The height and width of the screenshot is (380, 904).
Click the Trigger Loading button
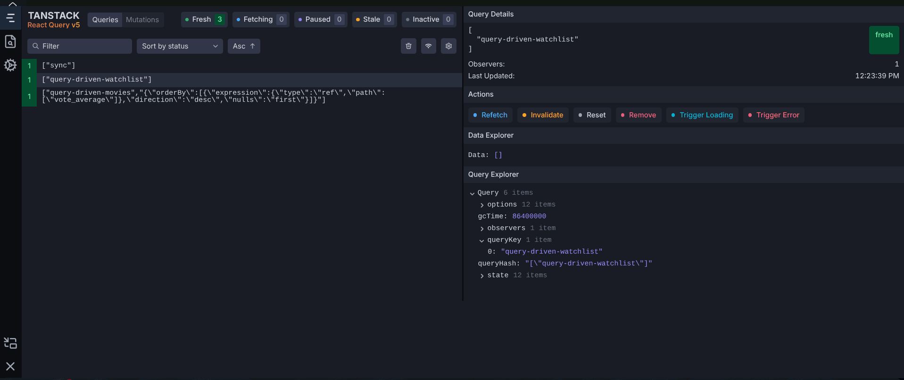tap(702, 115)
